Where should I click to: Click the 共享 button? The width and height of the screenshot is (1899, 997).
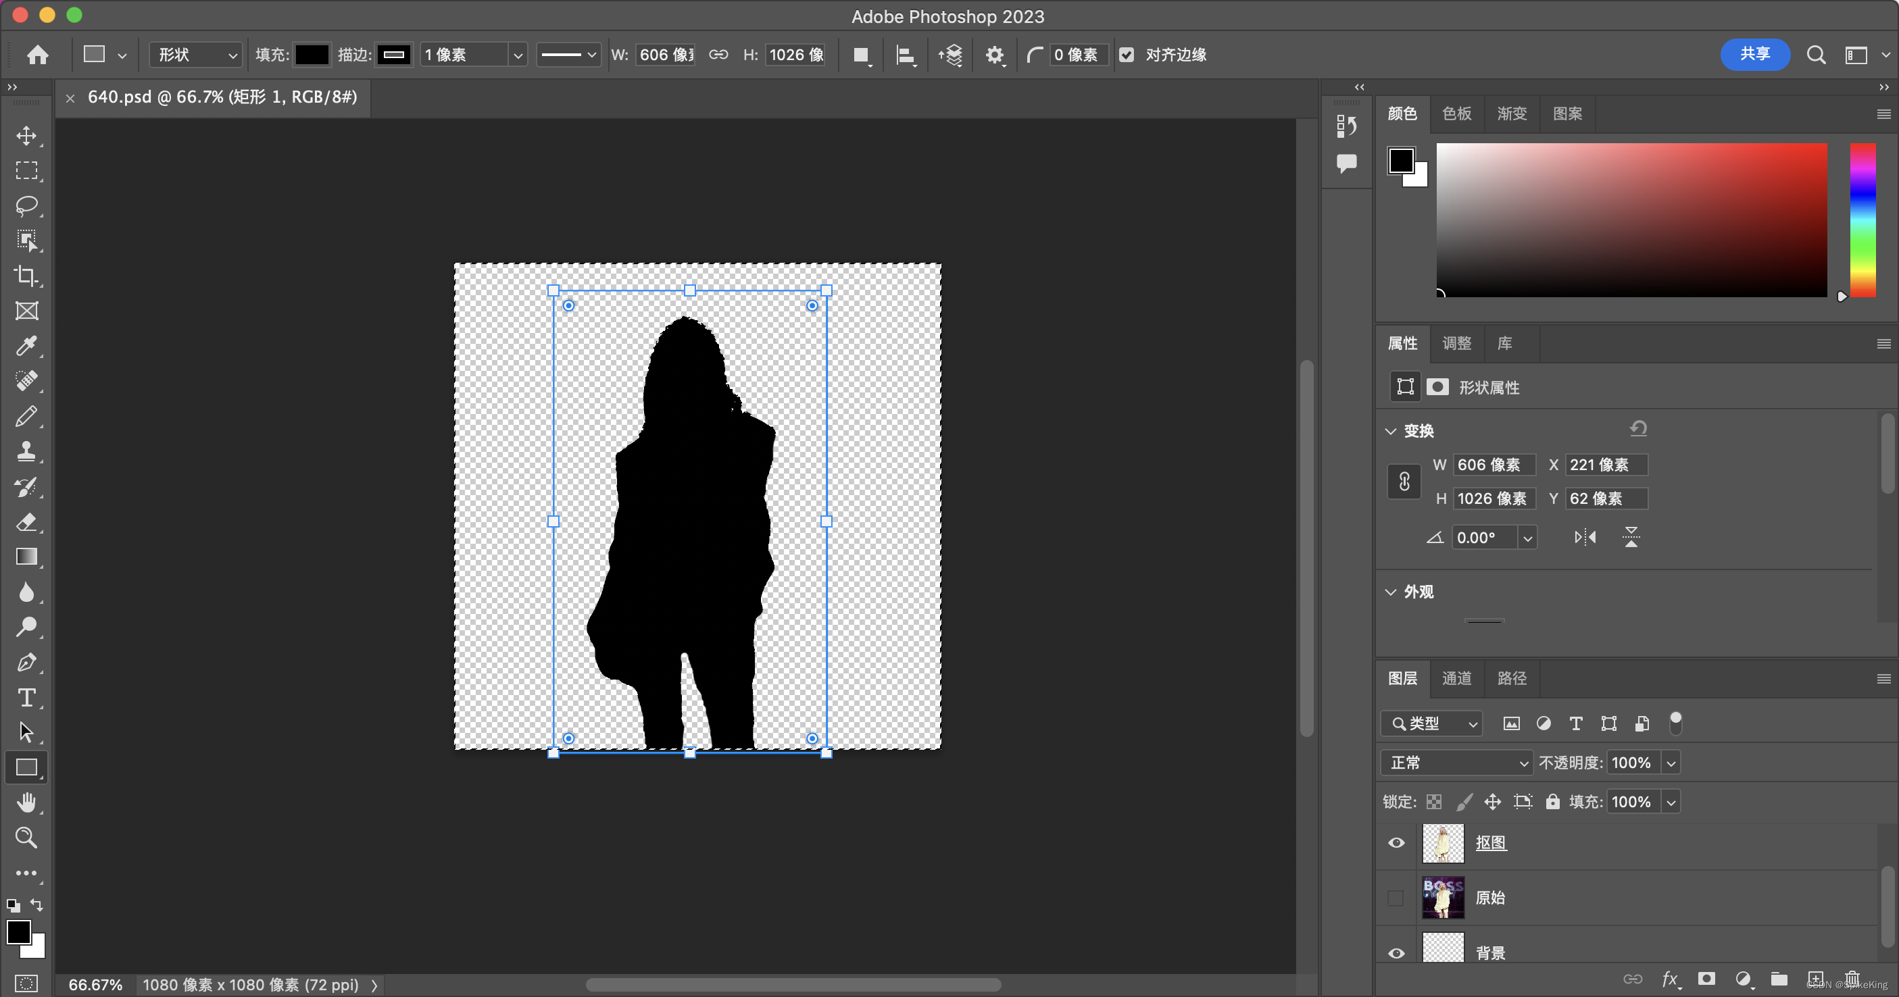1754,55
